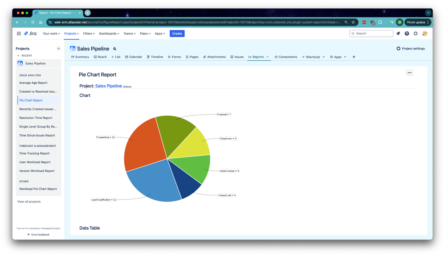Open the Attachments tab
445x256 pixels.
[215, 57]
